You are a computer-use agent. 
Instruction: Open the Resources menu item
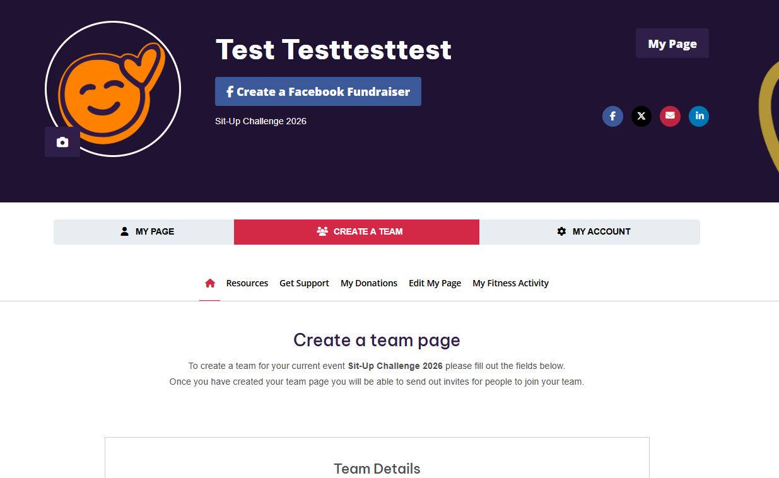coord(247,283)
